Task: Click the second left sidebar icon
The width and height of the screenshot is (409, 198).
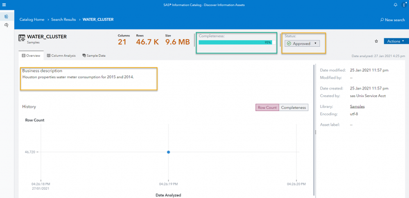Action: pos(6,25)
